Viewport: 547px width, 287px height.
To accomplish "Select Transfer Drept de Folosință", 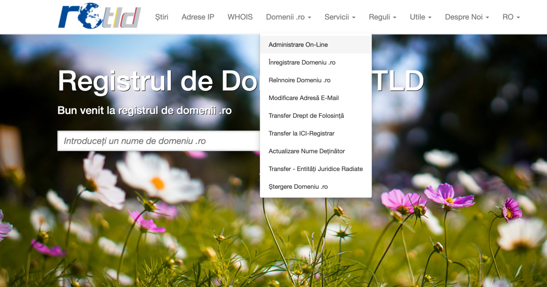I will coord(306,116).
